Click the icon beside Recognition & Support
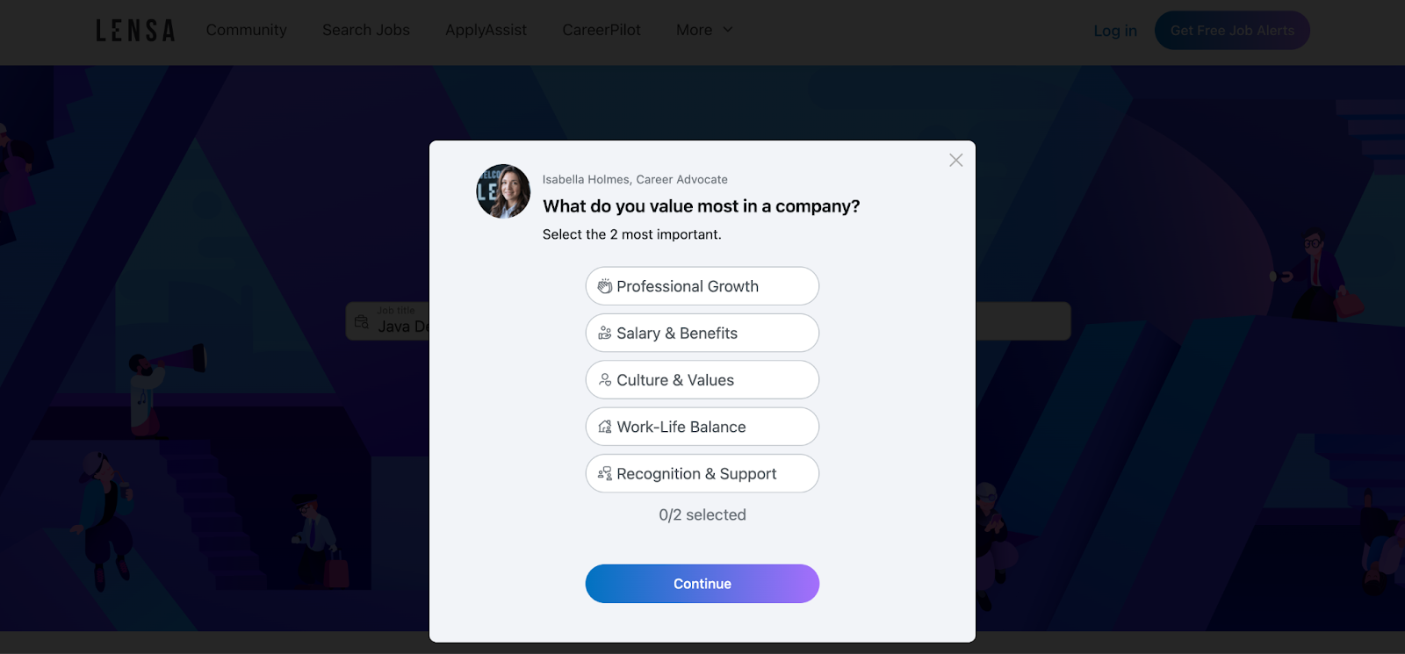This screenshot has width=1405, height=654. click(605, 474)
